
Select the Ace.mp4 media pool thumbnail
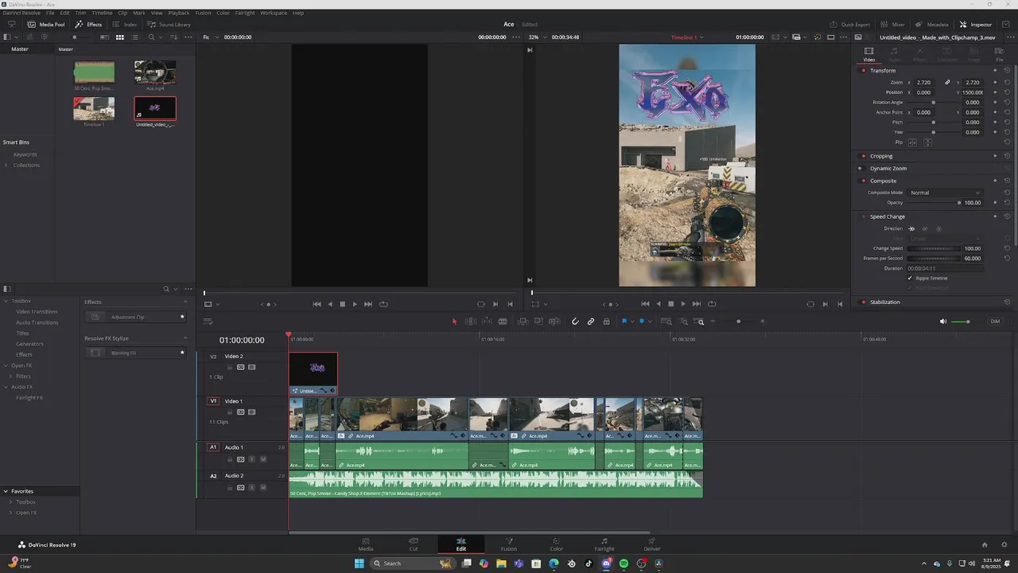click(155, 72)
